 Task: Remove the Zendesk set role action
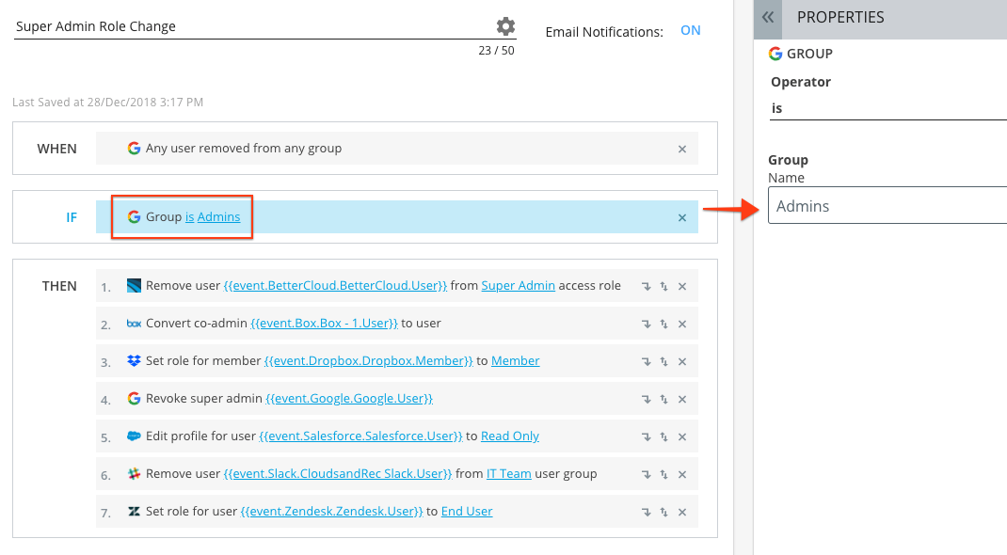tap(682, 513)
